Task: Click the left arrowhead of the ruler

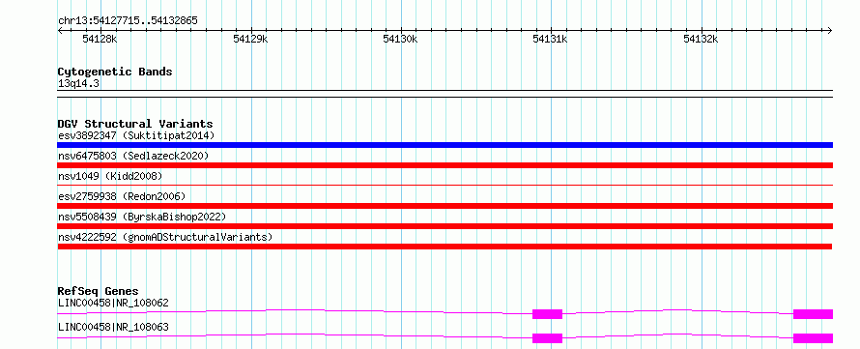Action: (60, 30)
